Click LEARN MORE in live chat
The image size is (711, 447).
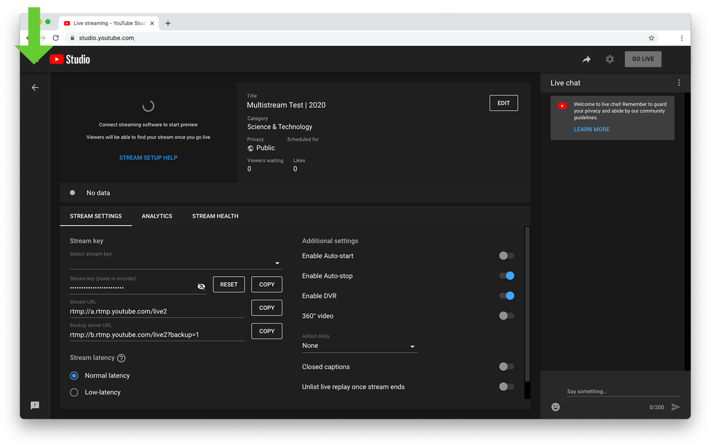click(592, 129)
